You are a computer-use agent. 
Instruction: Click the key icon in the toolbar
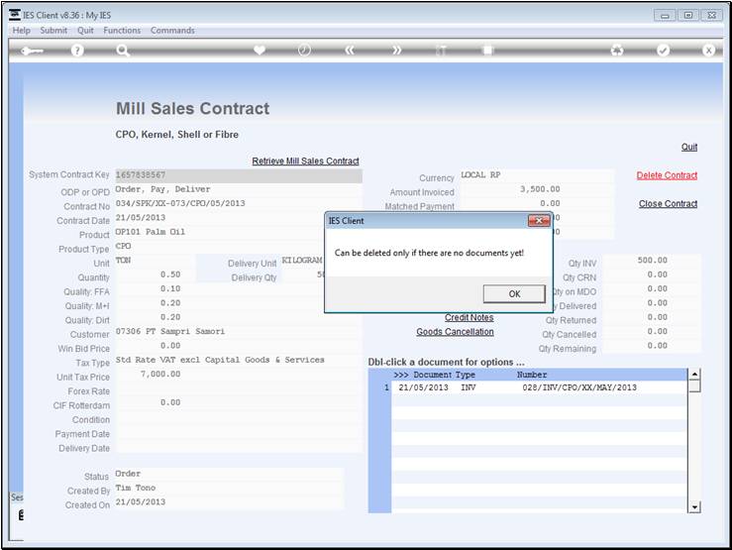point(32,51)
